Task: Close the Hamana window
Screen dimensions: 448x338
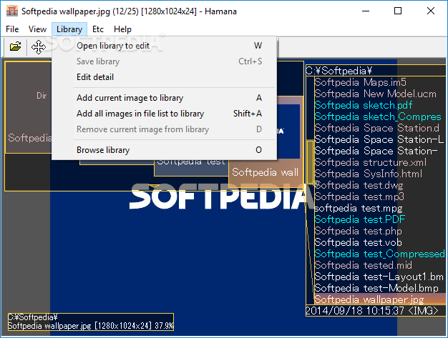Action: pos(431,11)
